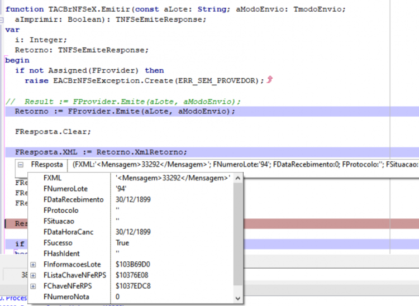The image size is (419, 306).
Task: Click the 'raise EACBrNFSeException.Create' line
Action: [x=144, y=80]
